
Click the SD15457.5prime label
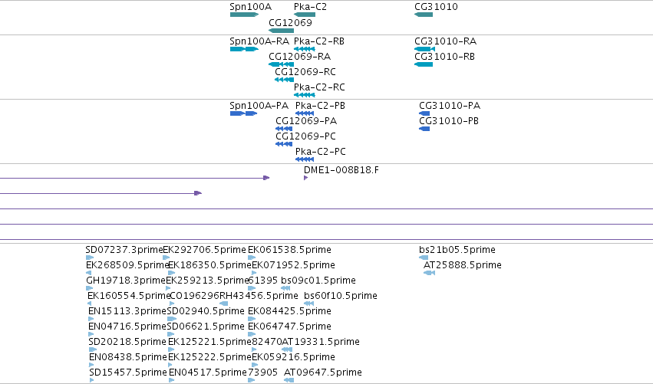pyautogui.click(x=128, y=373)
